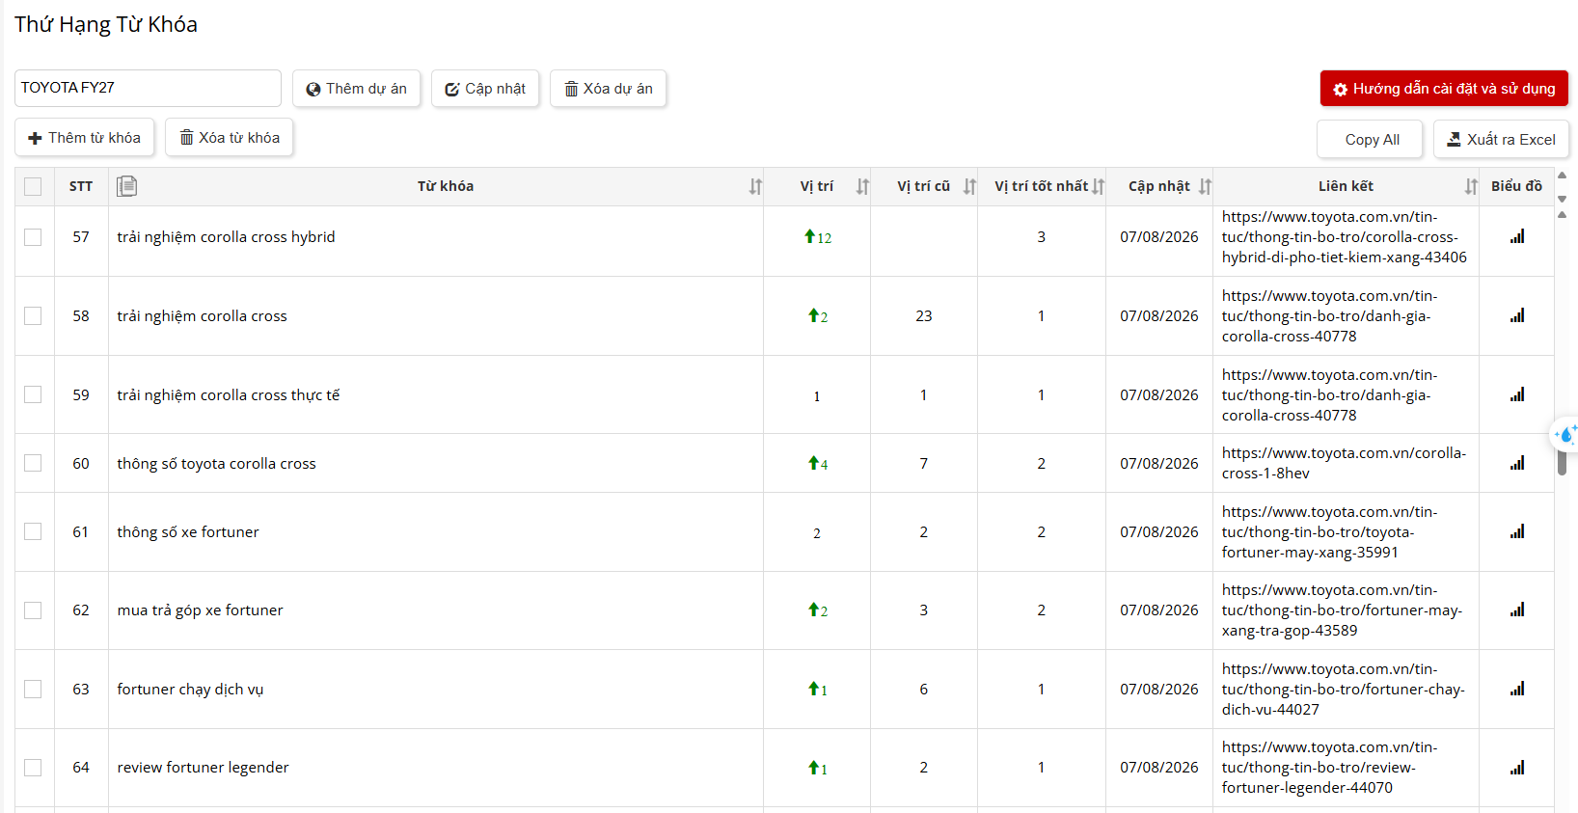
Task: Select checkbox for row 57
Action: (33, 237)
